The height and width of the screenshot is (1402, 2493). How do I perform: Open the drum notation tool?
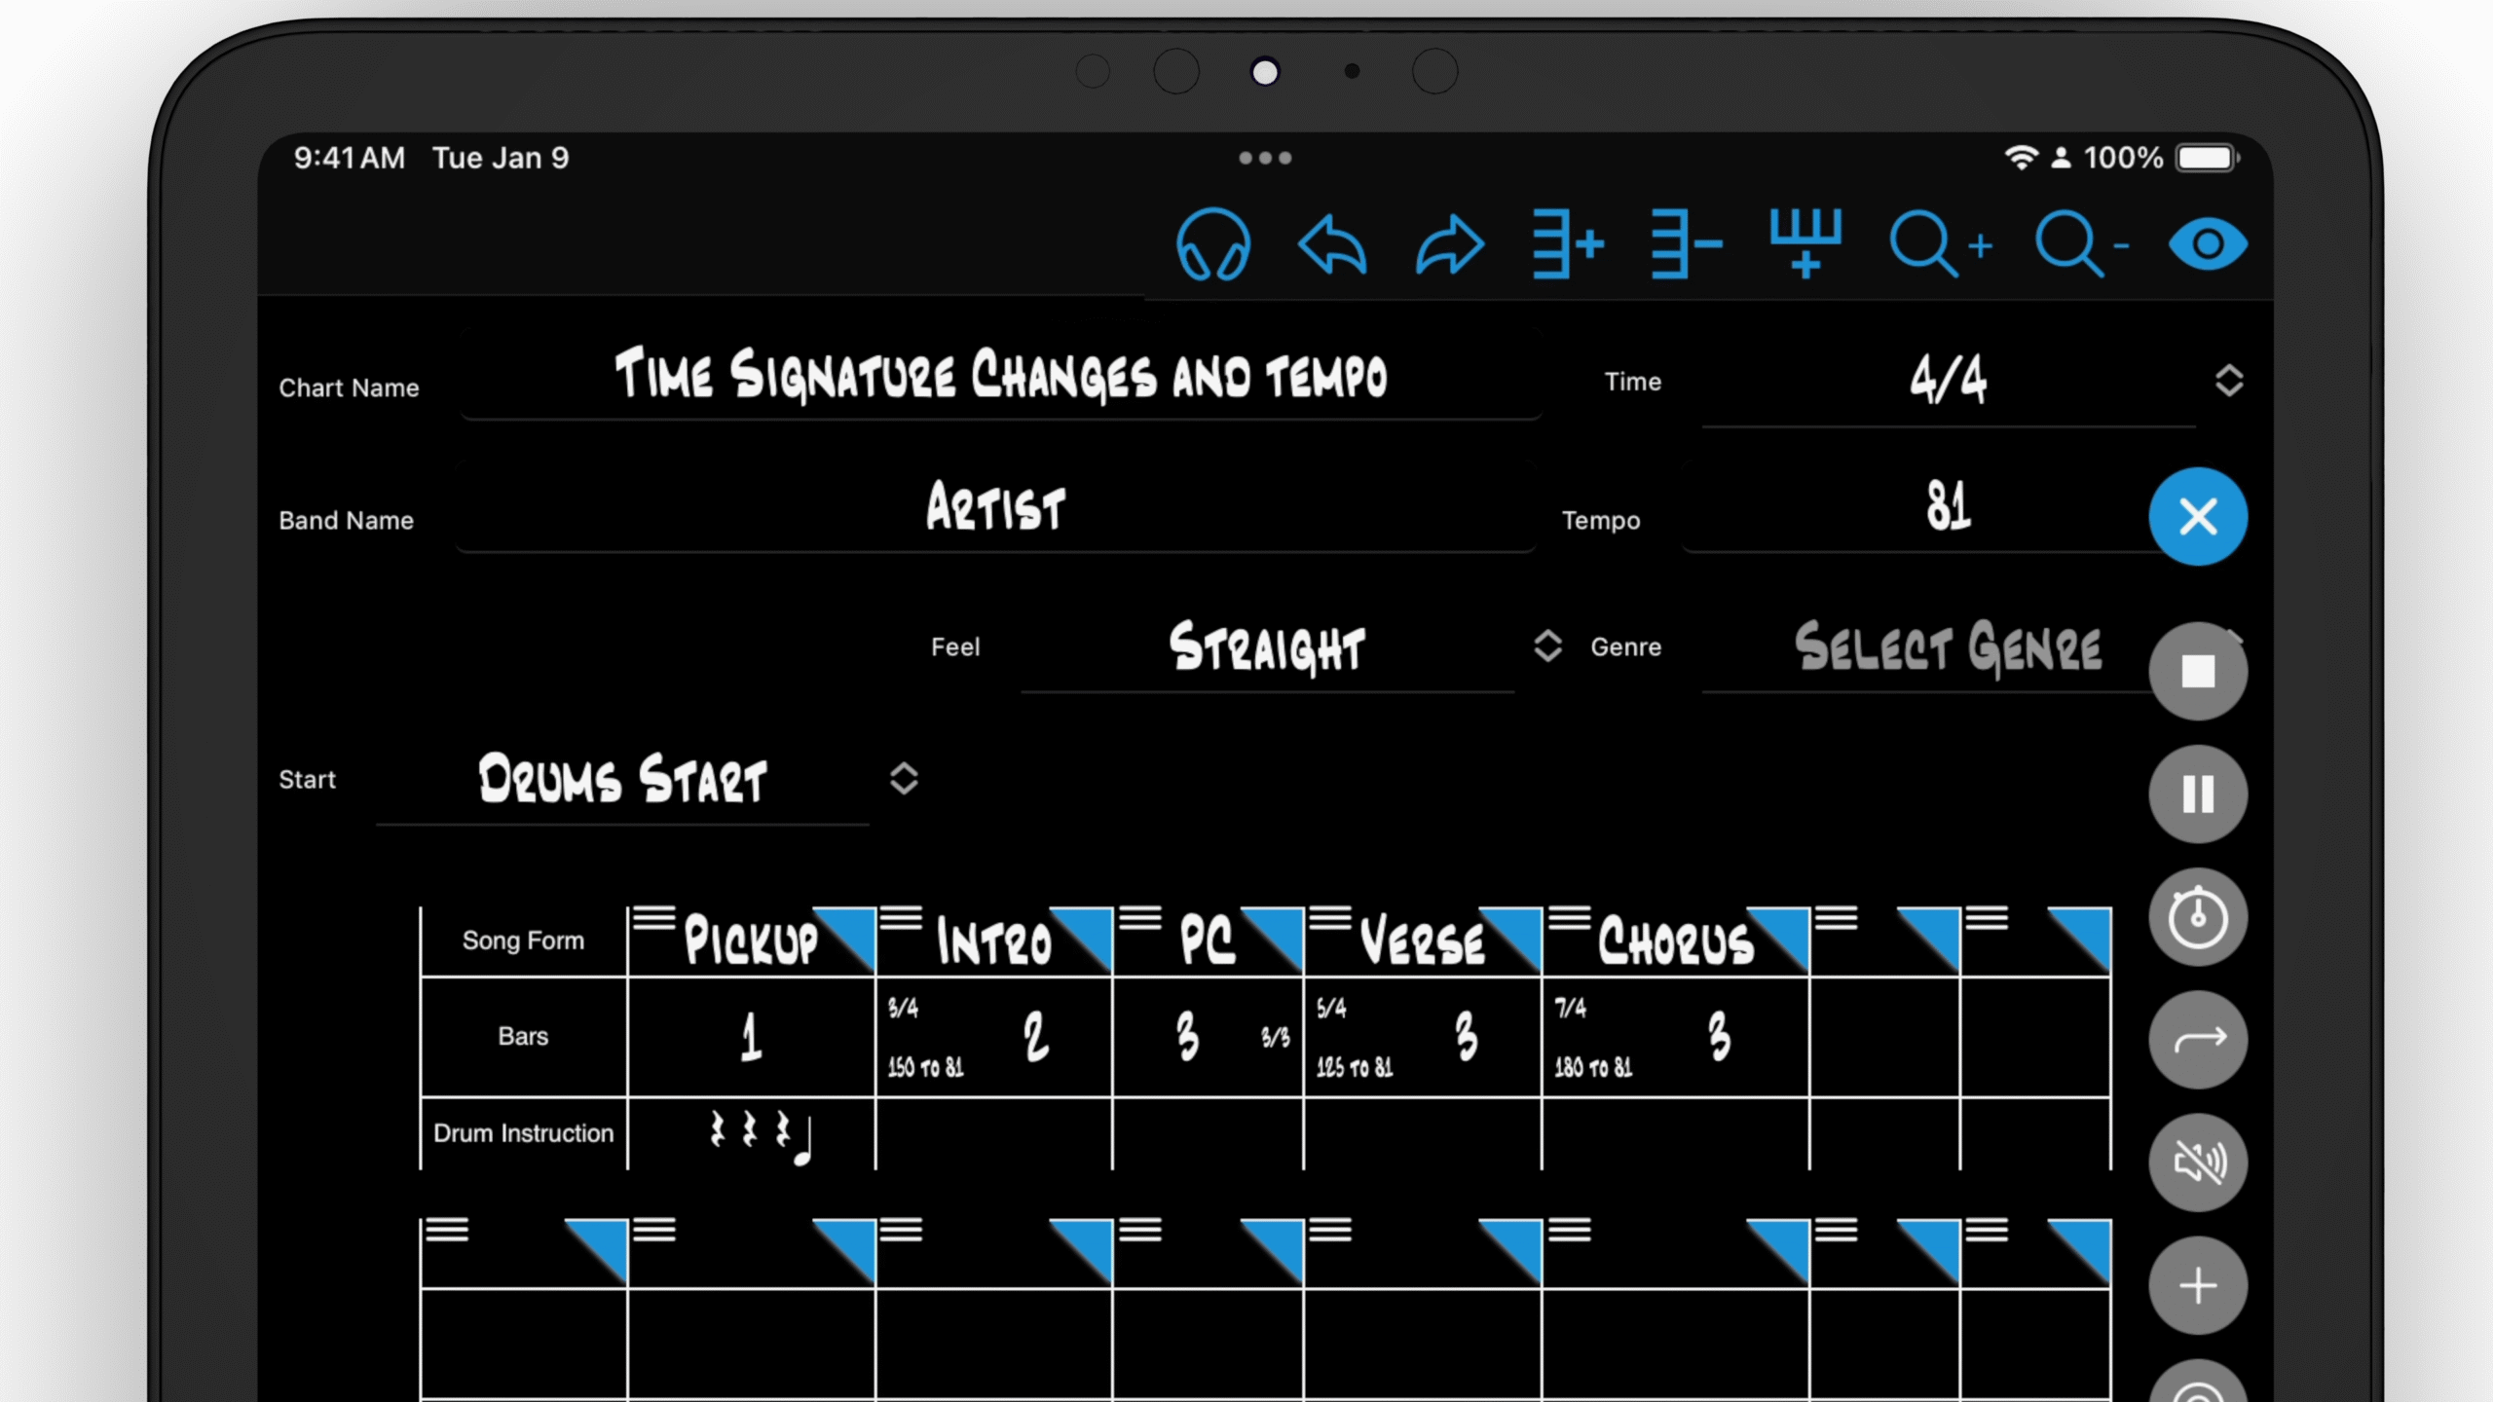1805,244
